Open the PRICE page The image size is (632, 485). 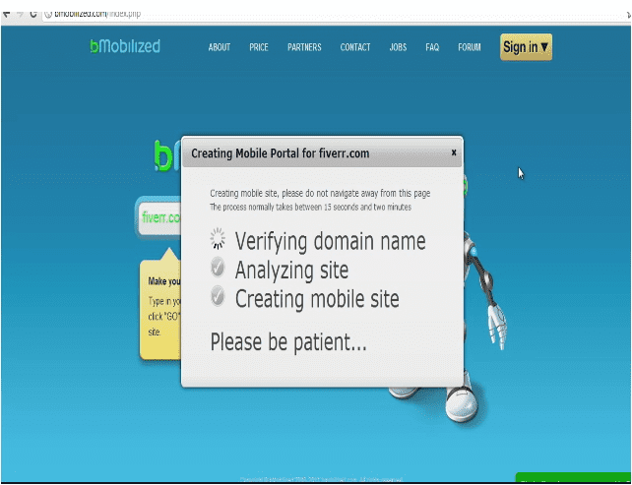(x=259, y=47)
